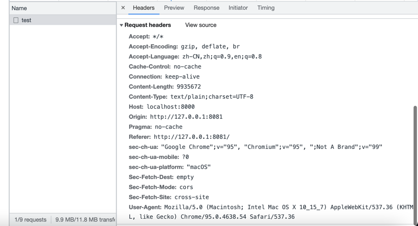The image size is (418, 226).
Task: Click the Referer header URL value
Action: tap(192, 137)
